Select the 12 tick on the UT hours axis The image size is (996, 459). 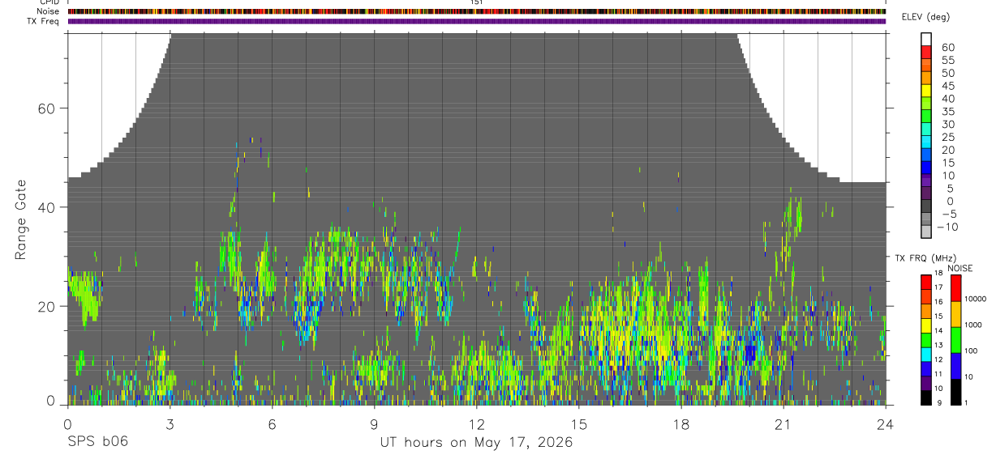point(476,424)
